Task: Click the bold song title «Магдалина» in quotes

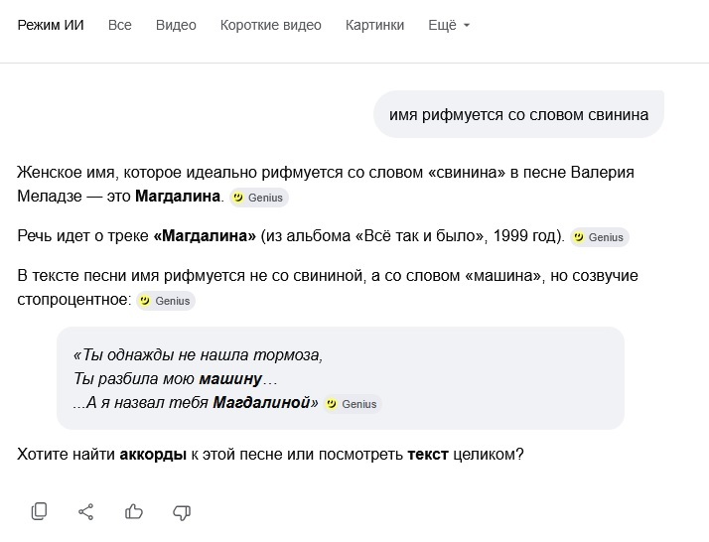Action: point(205,236)
